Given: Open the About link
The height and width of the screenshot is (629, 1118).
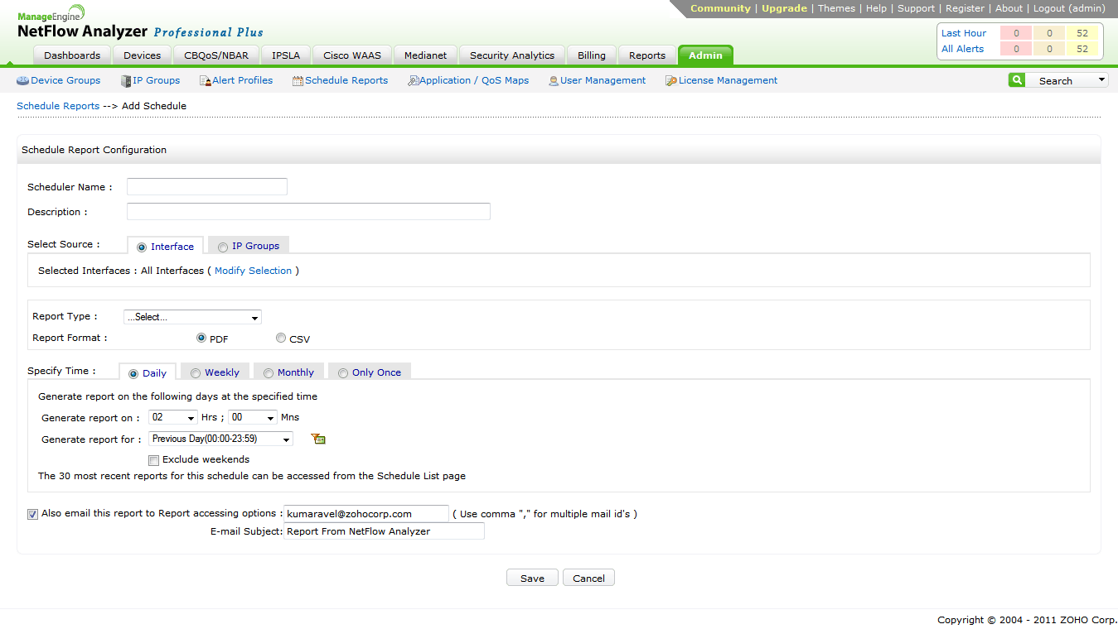Looking at the screenshot, I should point(1009,8).
